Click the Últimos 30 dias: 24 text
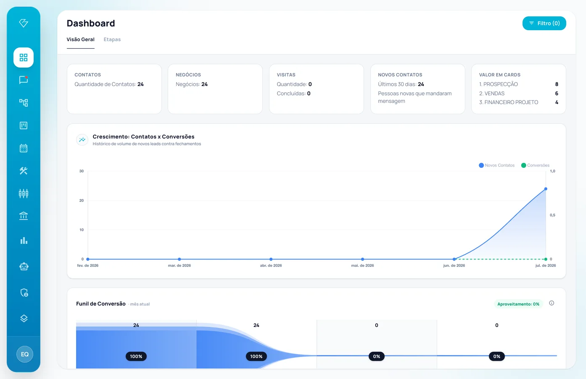The image size is (586, 379). (x=401, y=84)
